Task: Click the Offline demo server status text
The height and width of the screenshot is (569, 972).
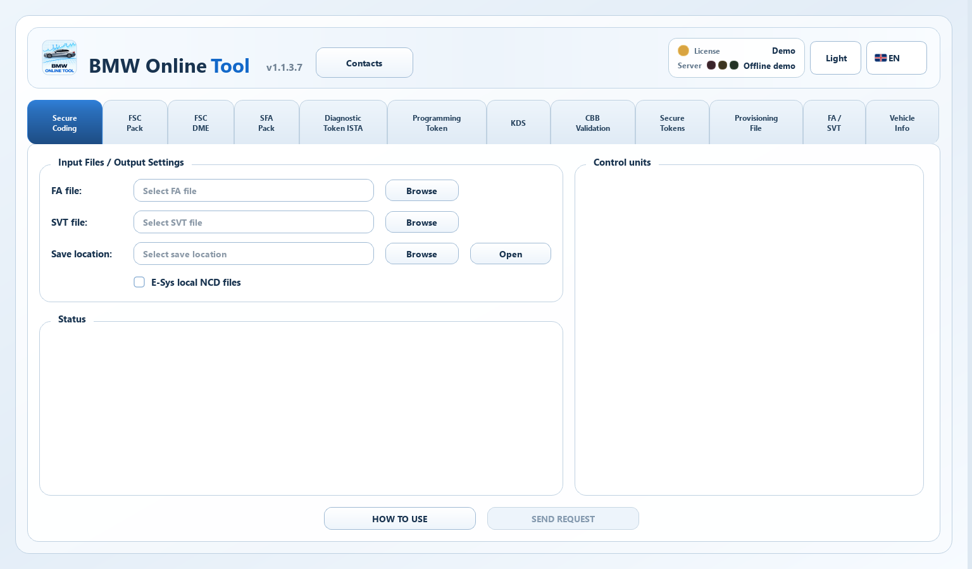Action: [x=769, y=66]
